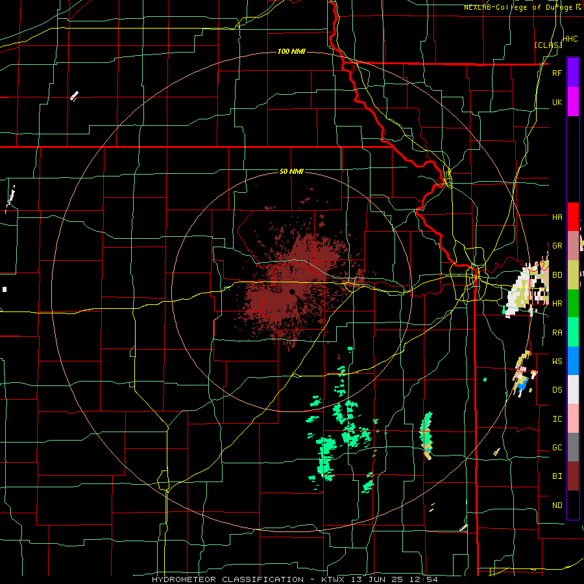Click the HA legend label
Viewport: 584px width, 584px height.
click(x=557, y=217)
